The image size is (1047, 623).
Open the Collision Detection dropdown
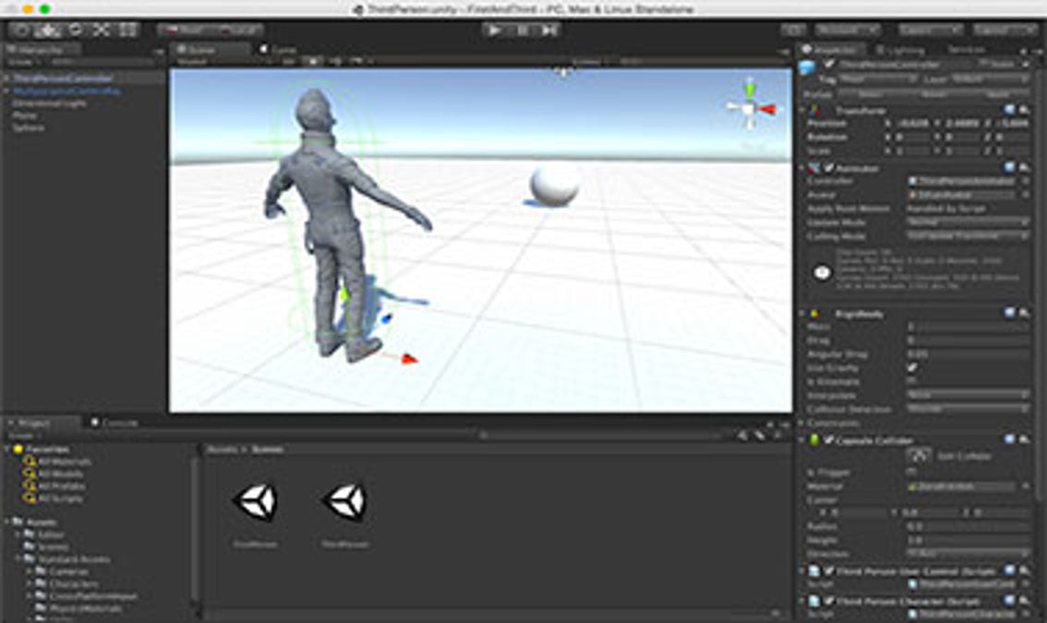point(968,409)
